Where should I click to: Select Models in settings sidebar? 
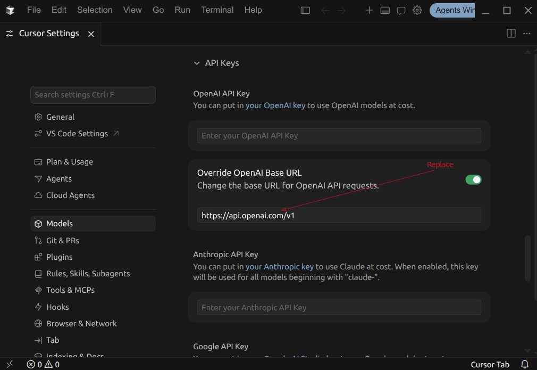(x=93, y=224)
